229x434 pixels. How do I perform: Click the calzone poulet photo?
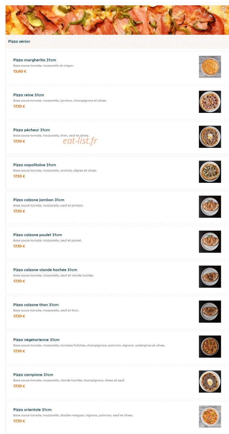click(210, 242)
